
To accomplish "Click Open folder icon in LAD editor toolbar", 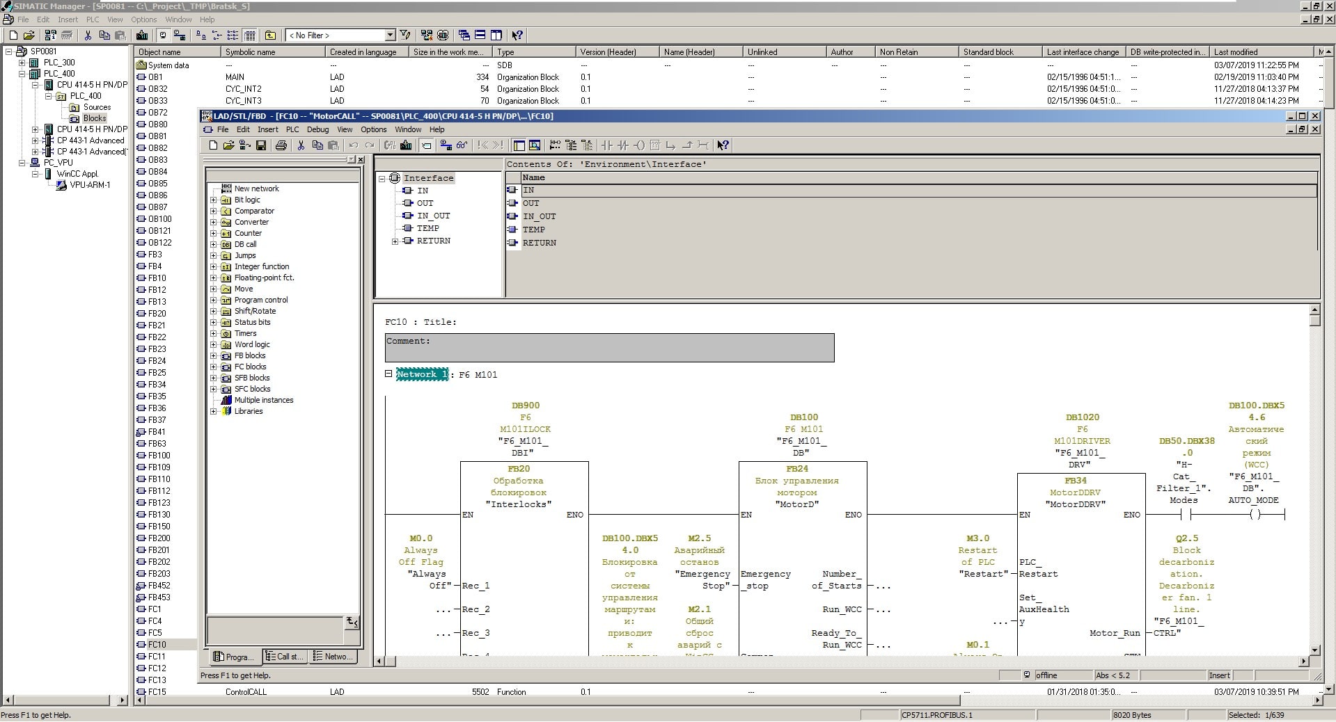I will [x=228, y=145].
